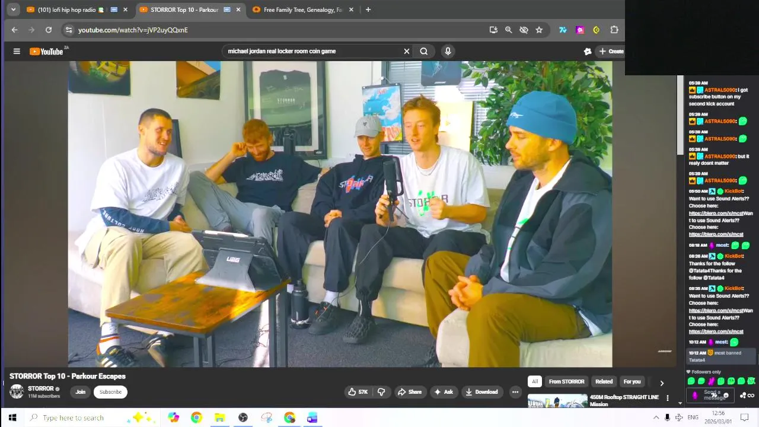Viewport: 759px width, 427px height.
Task: Open Copilot from the taskbar
Action: tap(173, 418)
